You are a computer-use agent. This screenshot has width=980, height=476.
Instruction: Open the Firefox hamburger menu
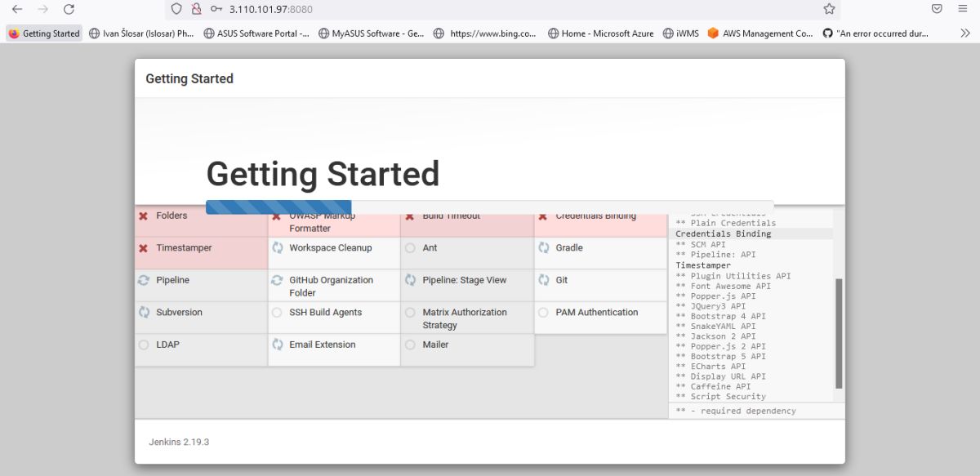pyautogui.click(x=963, y=9)
